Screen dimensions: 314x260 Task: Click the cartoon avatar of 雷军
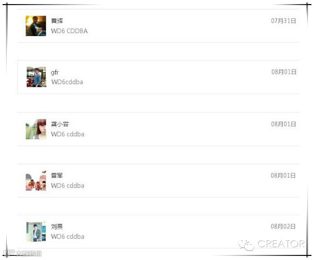click(x=36, y=181)
